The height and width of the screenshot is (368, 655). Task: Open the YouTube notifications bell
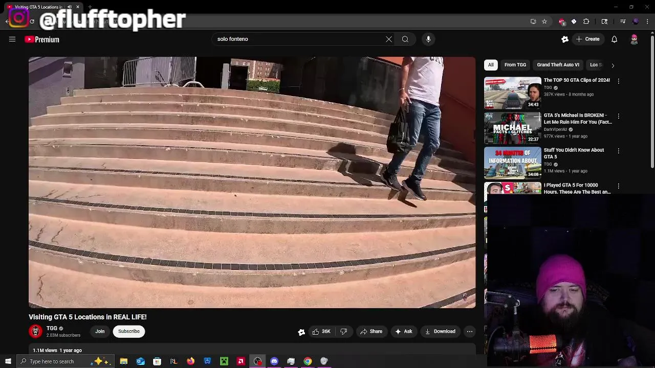614,39
